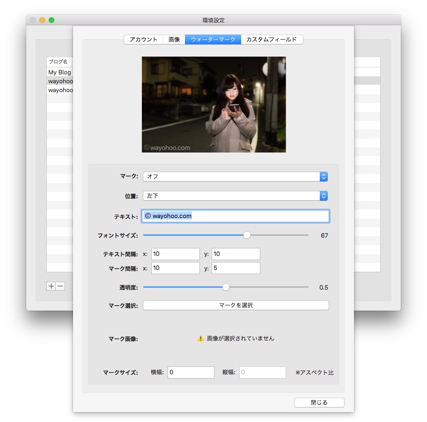Screen dimensions: 427x422
Task: Click the 横幅 mark size field
Action: click(x=191, y=372)
